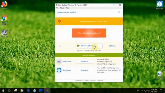
Task: Open the Windows Start menu
Action: (x=3, y=90)
